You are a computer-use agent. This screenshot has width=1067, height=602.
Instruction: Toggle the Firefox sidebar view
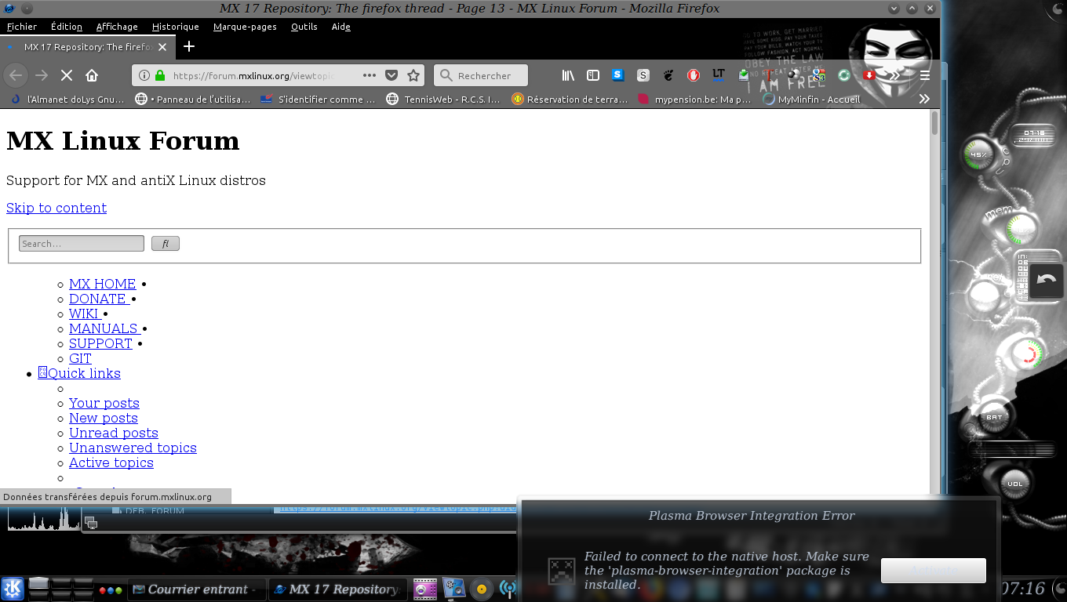(593, 75)
